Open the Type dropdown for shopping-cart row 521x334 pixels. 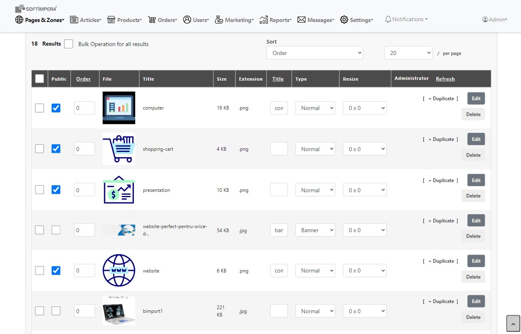click(x=315, y=149)
